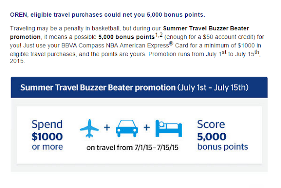The height and width of the screenshot is (188, 281).
Task: Click the footnote superscript '1,2'
Action: pos(159,35)
